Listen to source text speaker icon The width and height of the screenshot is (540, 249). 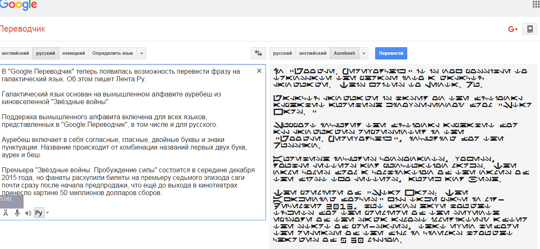(28, 213)
